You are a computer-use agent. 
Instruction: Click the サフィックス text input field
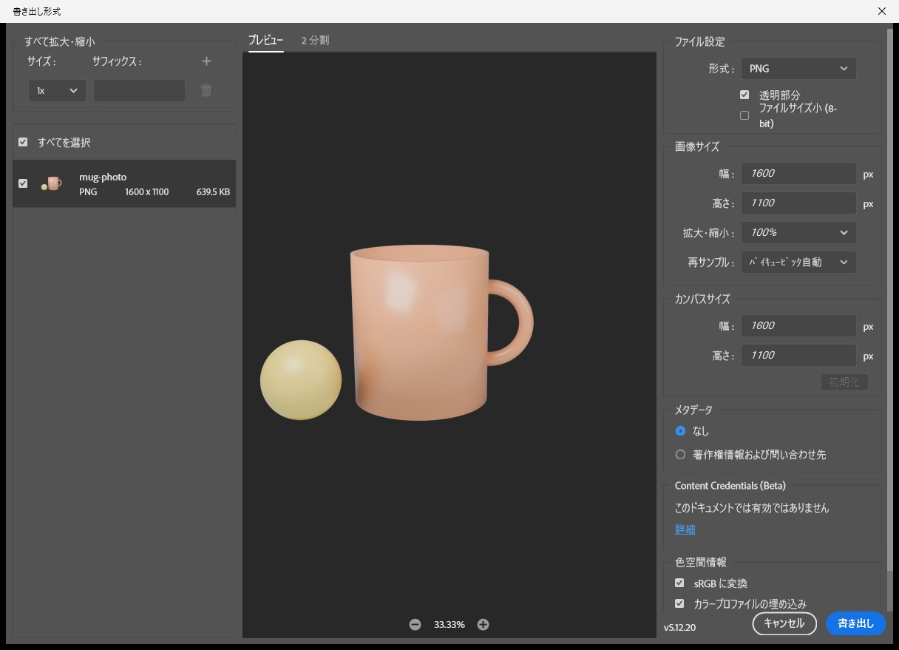click(139, 90)
